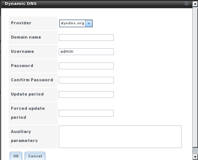Click the scrollbar thumb near the bottom
The height and width of the screenshot is (160, 198).
click(x=195, y=151)
